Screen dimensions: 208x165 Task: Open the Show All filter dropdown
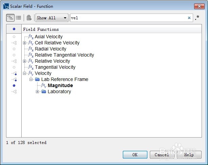[52, 18]
